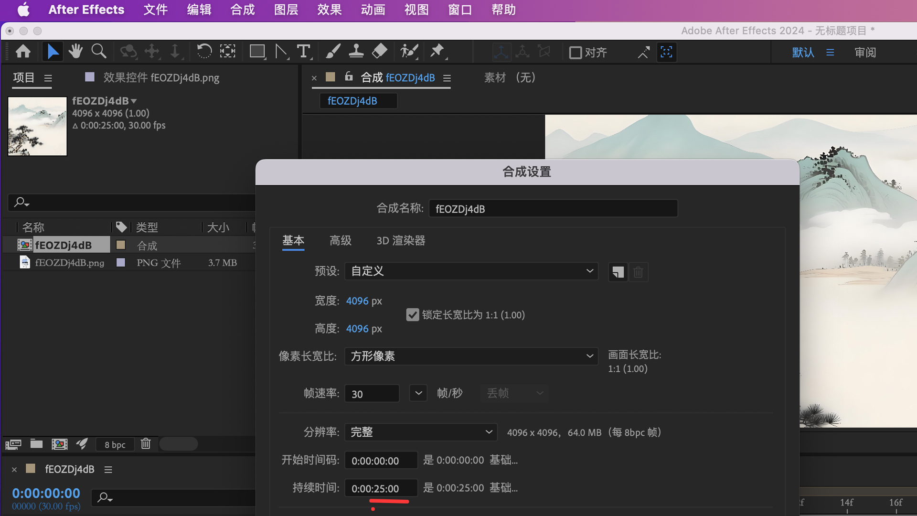Open the 像素长宽比 dropdown

[471, 356]
